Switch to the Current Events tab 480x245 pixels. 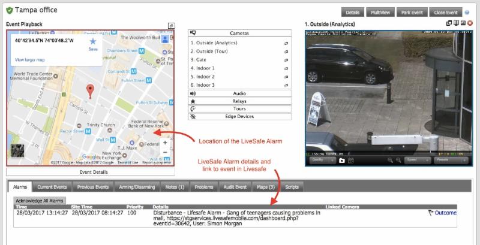52,187
